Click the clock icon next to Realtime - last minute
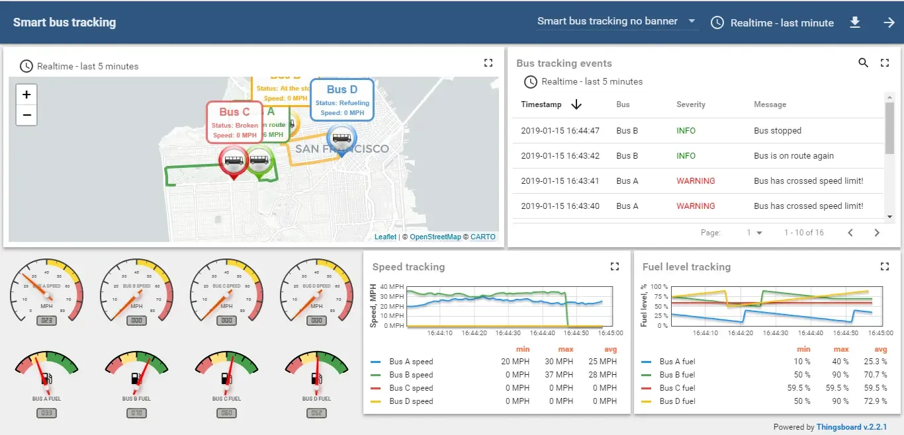Screen dimensions: 904x435 [717, 22]
